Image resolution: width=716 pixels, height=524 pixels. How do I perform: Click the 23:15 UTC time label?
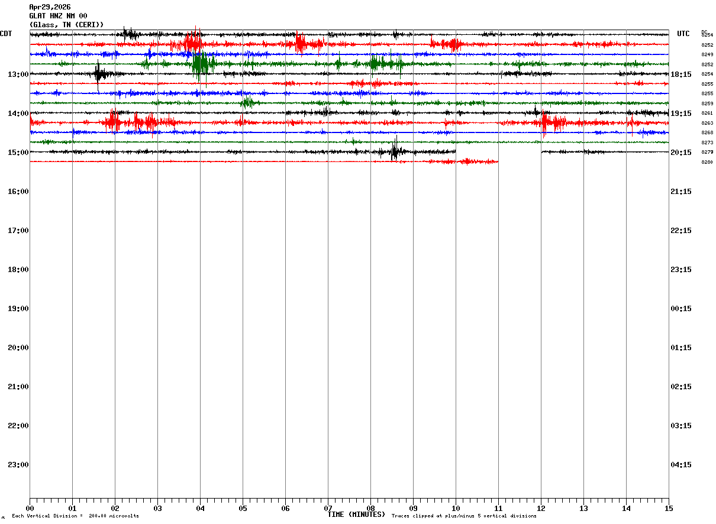681,270
